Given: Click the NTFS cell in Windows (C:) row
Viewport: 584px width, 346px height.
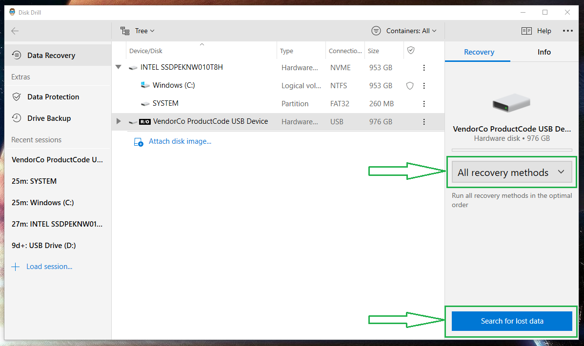Looking at the screenshot, I should (x=339, y=86).
